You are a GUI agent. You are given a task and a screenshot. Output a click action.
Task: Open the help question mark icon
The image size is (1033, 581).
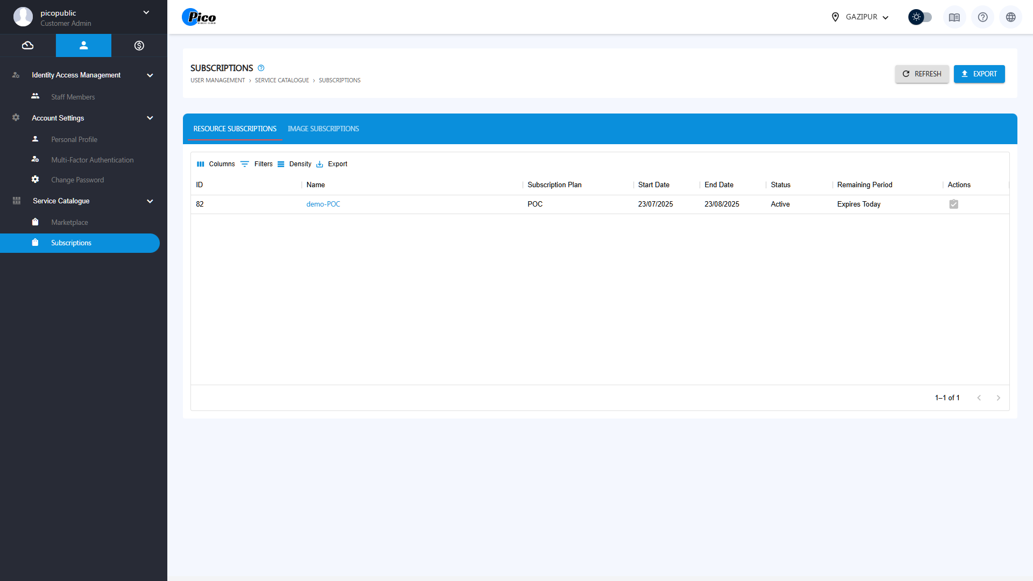point(982,17)
